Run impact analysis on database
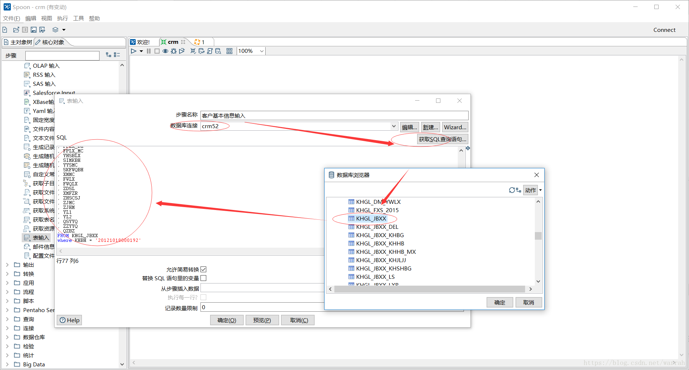Image resolution: width=689 pixels, height=370 pixels. coord(202,51)
